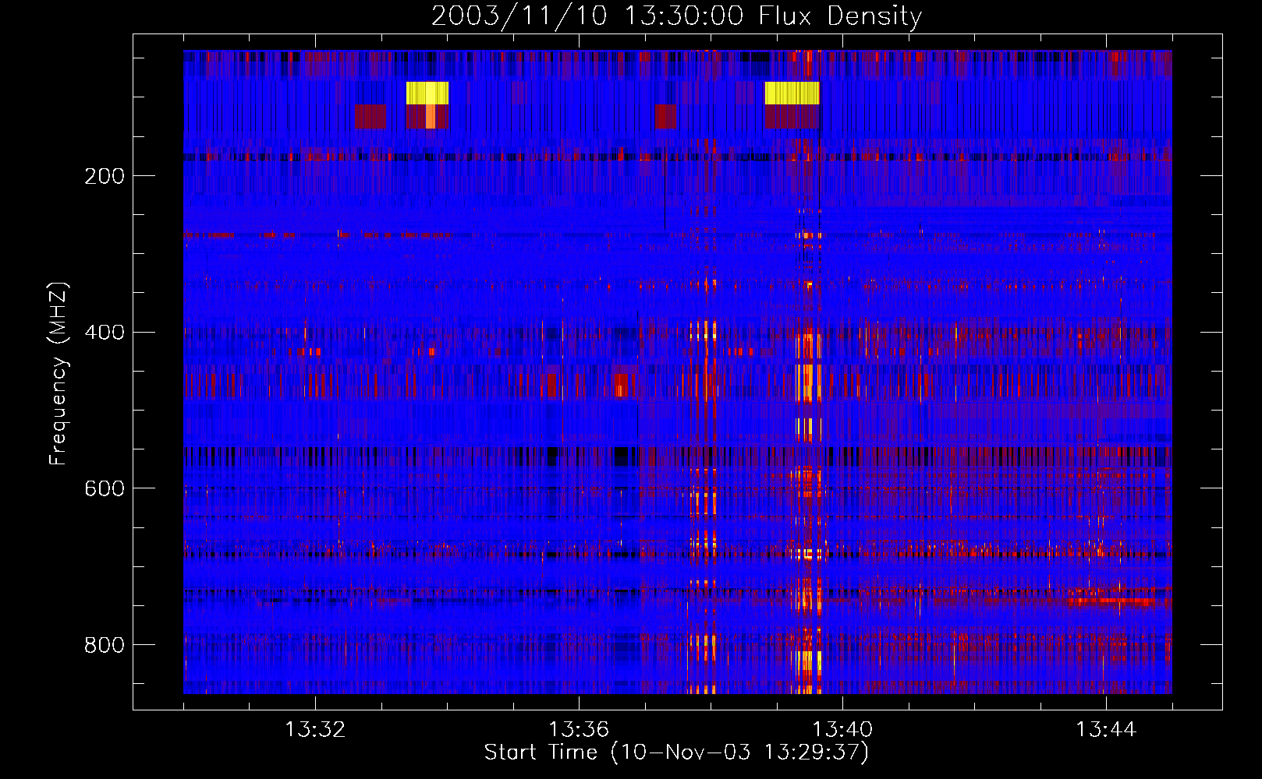
Task: Select the 400 frequency tick label
Action: (x=105, y=333)
